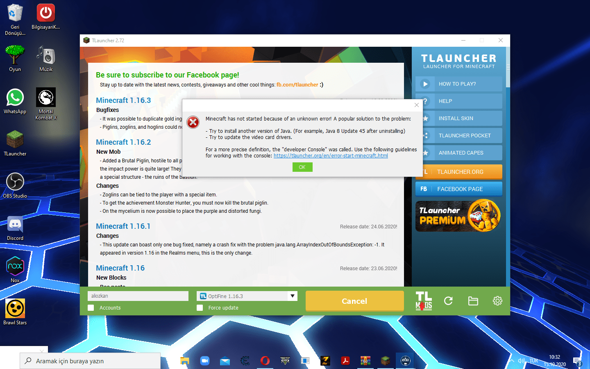Image resolution: width=590 pixels, height=369 pixels.
Task: Open the HOW TO PLAY? sidebar item
Action: [459, 84]
